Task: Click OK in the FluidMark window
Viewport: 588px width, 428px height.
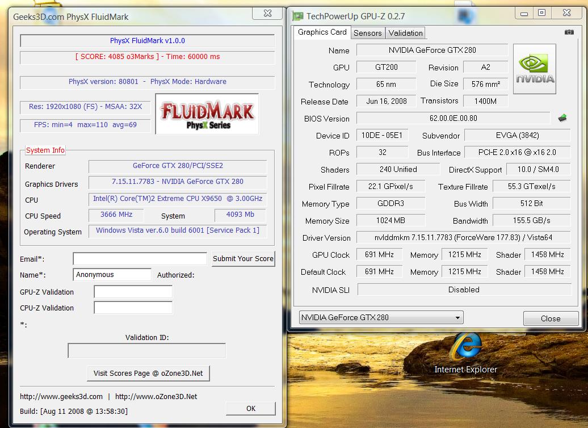Action: click(250, 409)
